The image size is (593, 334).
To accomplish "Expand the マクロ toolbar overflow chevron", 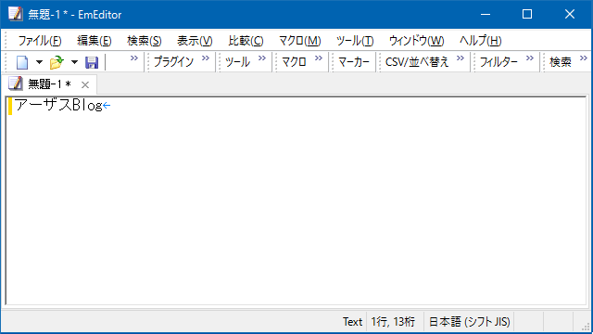I will tap(319, 58).
